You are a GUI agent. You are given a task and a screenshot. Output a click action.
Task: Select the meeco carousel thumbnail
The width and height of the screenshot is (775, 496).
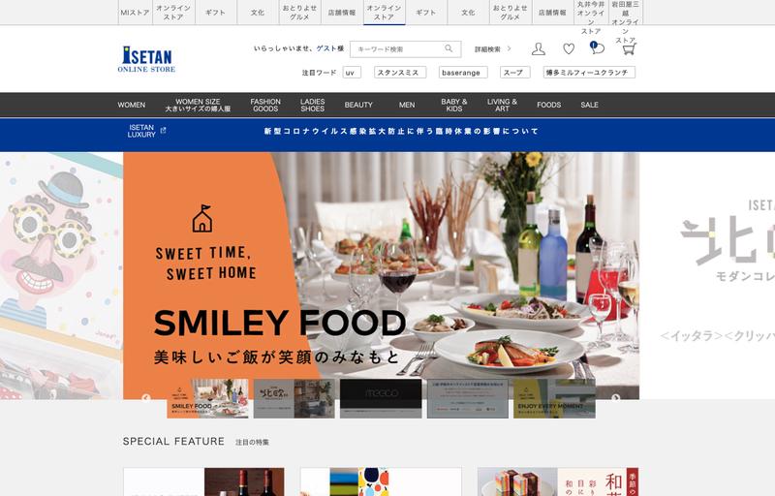click(x=381, y=399)
